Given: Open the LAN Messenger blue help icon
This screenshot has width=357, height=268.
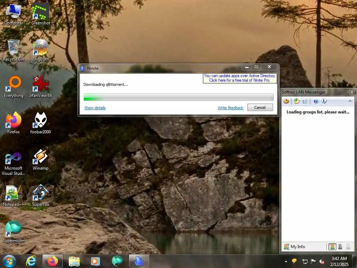Looking at the screenshot, I should tap(316, 102).
